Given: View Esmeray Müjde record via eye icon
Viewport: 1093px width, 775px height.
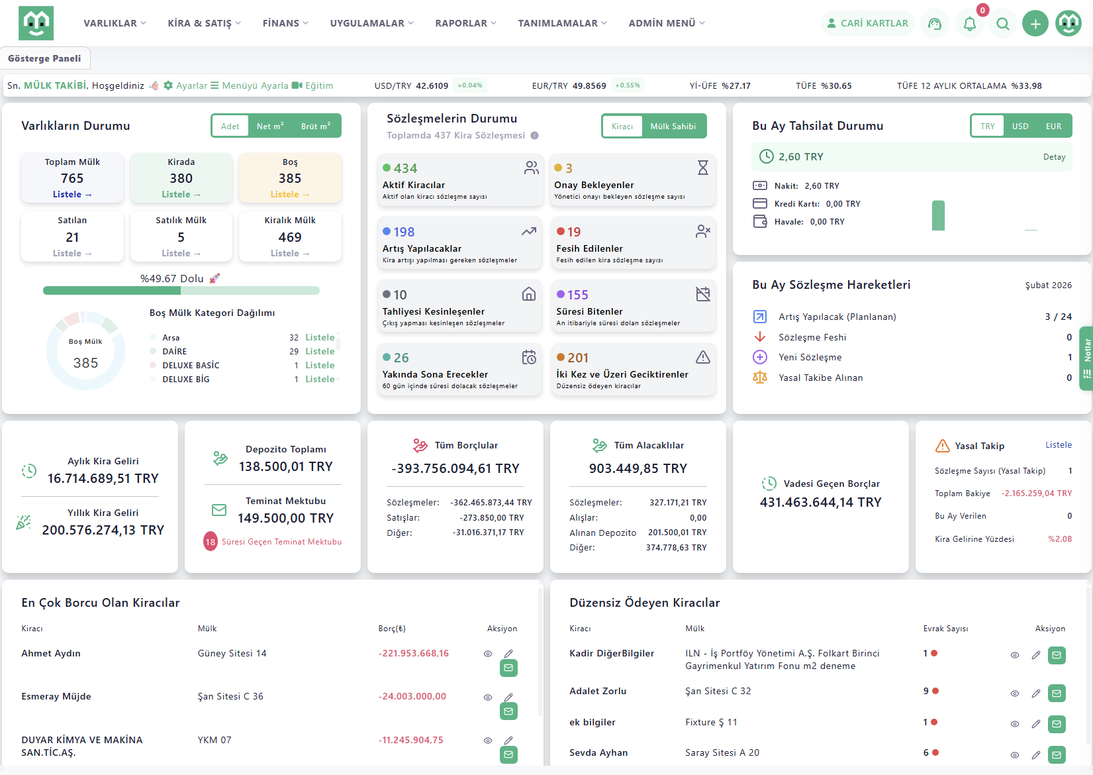Looking at the screenshot, I should pos(488,697).
